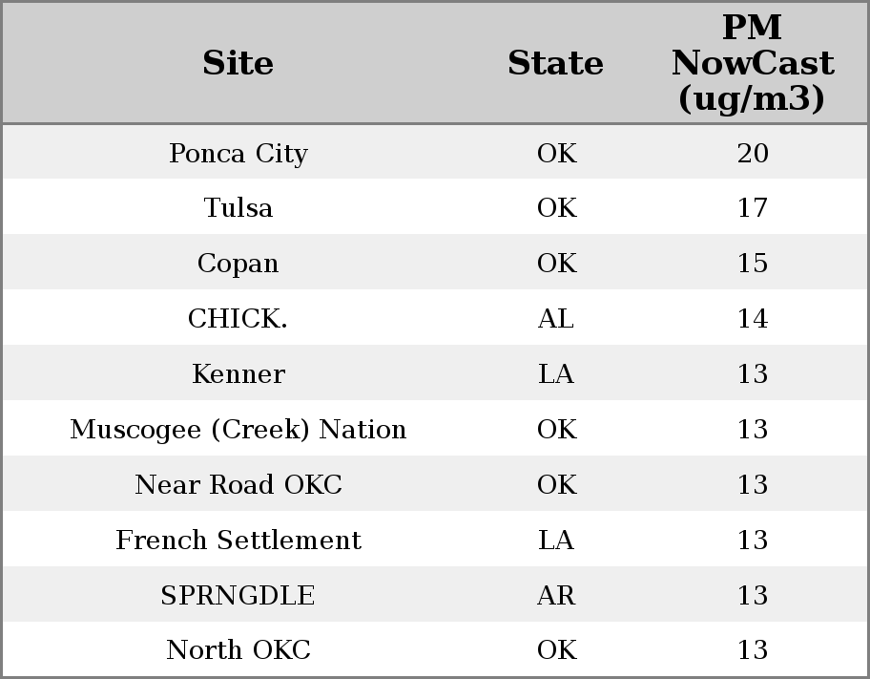Click Ponca City's NowCast value 20
Screen dimensions: 870x679
point(752,154)
